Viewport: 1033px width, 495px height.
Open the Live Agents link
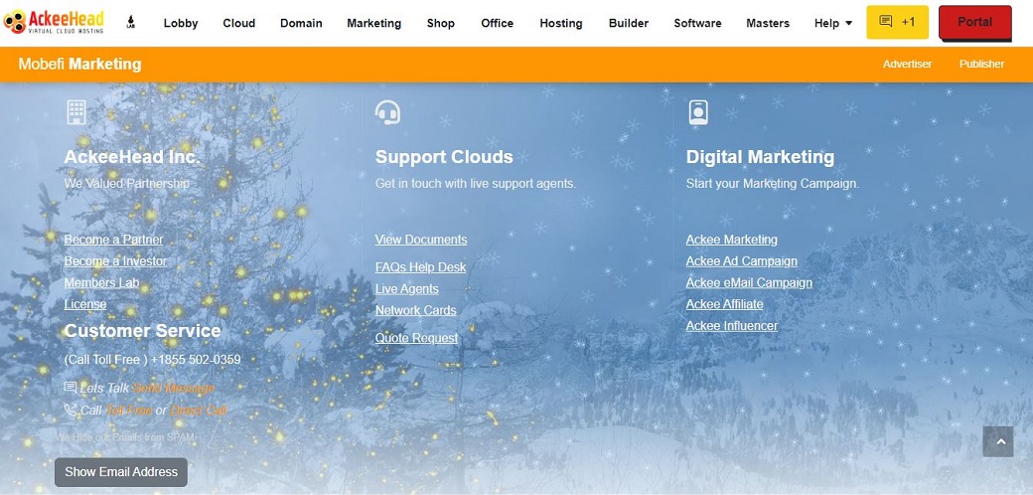pos(406,288)
